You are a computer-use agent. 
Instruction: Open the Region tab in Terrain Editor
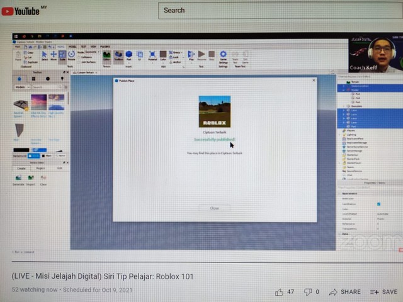click(x=40, y=168)
